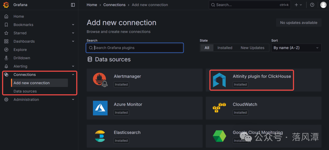Screen dimensions: 329x150
Task: Open the help question mark icon
Action: [312, 5]
